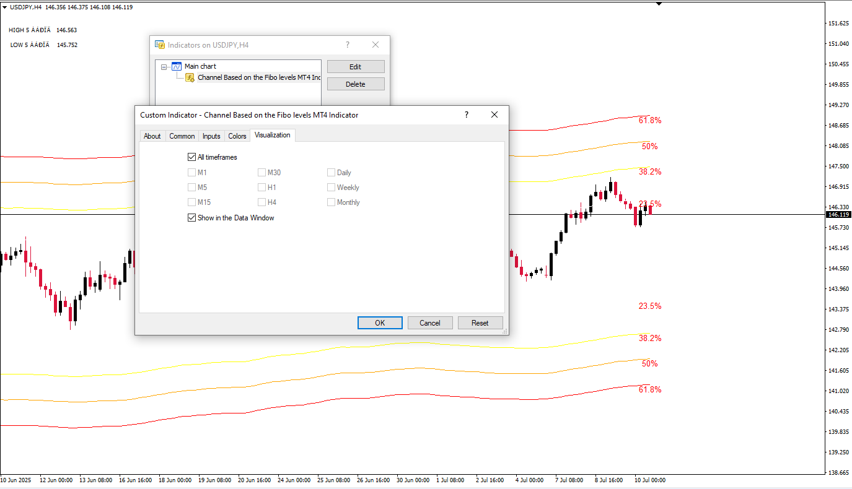
Task: Switch to the Colors tab
Action: click(x=237, y=136)
